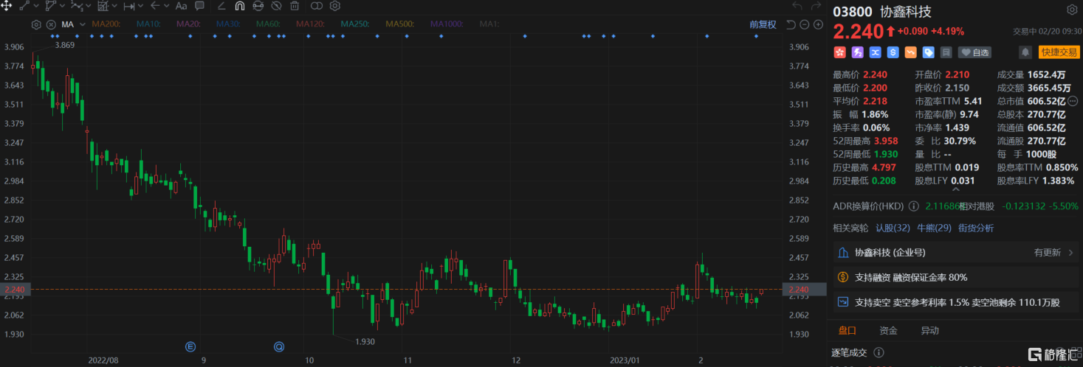Click 支持融资 margin financing row
The image size is (1083, 367).
[x=957, y=277]
